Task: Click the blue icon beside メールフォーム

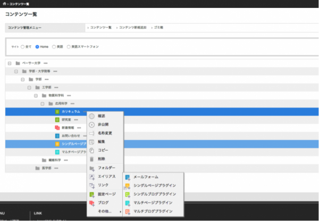Action: tap(128, 177)
